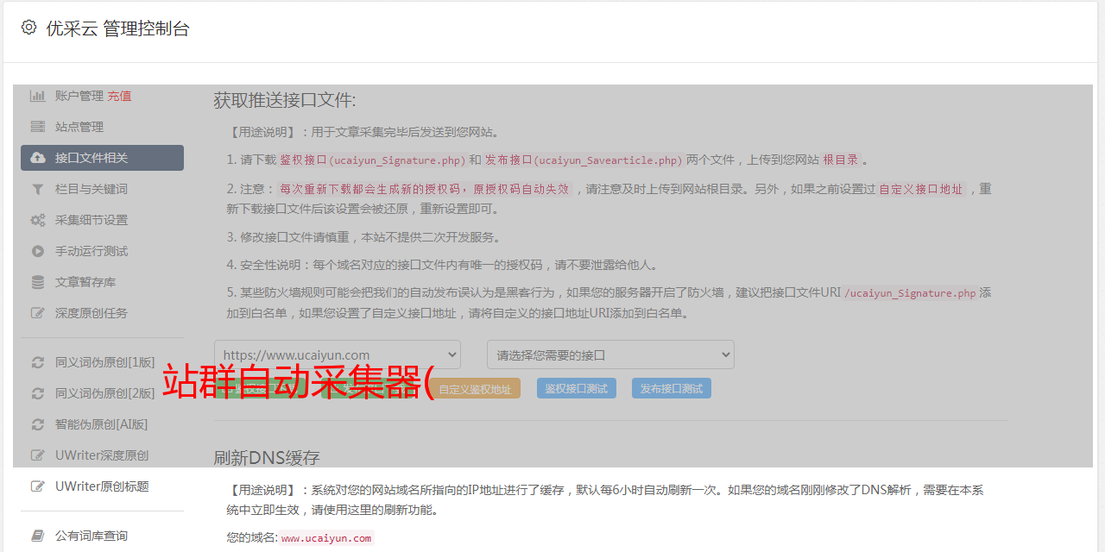This screenshot has height=552, width=1105.
Task: Click the highlighted 自定义接口地址 text
Action: point(920,189)
